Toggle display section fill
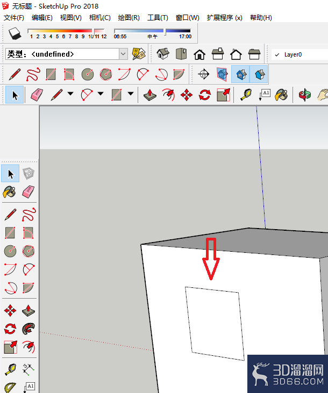328x393 pixels. click(x=259, y=74)
